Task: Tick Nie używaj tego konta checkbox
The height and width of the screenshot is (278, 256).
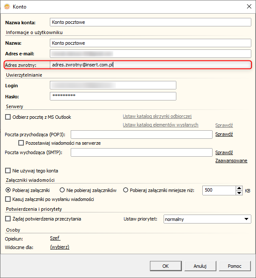Action: click(x=8, y=171)
